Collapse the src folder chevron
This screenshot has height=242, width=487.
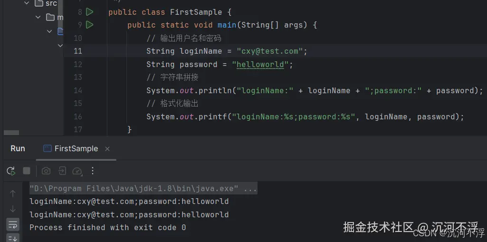(x=27, y=3)
